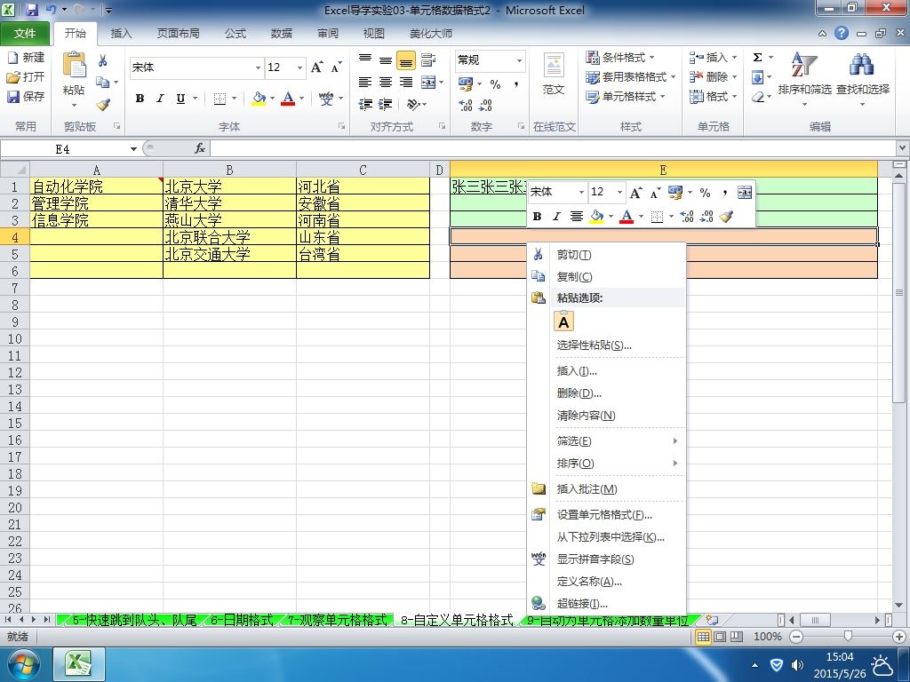Image resolution: width=910 pixels, height=682 pixels.
Task: Switch to sheet tab 6-日期格式
Action: 242,620
